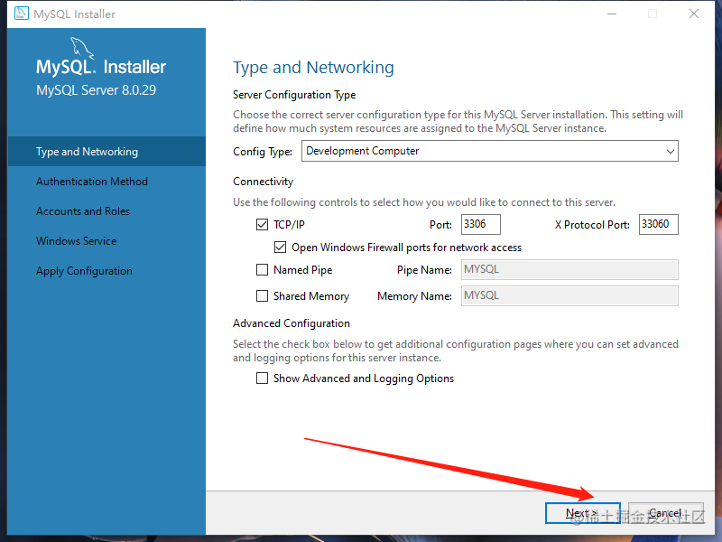Click the Memory Name field
The height and width of the screenshot is (542, 722).
(x=569, y=296)
